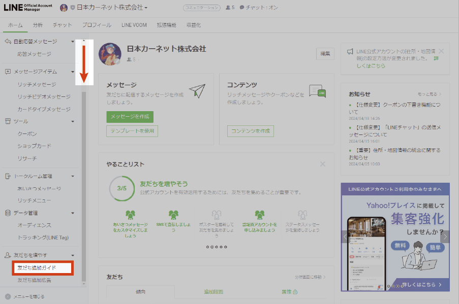The image size is (459, 304).
Task: Click the コミュニケーション plan badge
Action: coord(202,8)
